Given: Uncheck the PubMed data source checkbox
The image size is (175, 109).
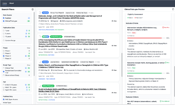Looking at the screenshot, I should (x=3, y=18).
